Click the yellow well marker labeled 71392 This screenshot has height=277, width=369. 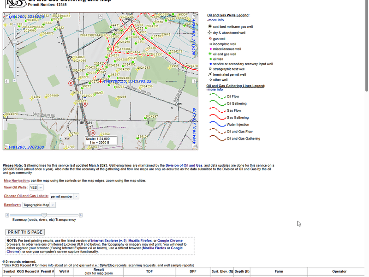[x=31, y=98]
